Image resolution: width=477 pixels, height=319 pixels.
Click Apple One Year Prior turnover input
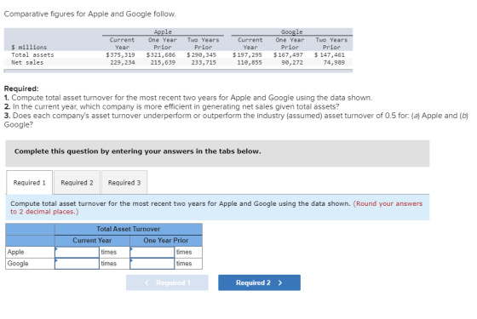(152, 252)
